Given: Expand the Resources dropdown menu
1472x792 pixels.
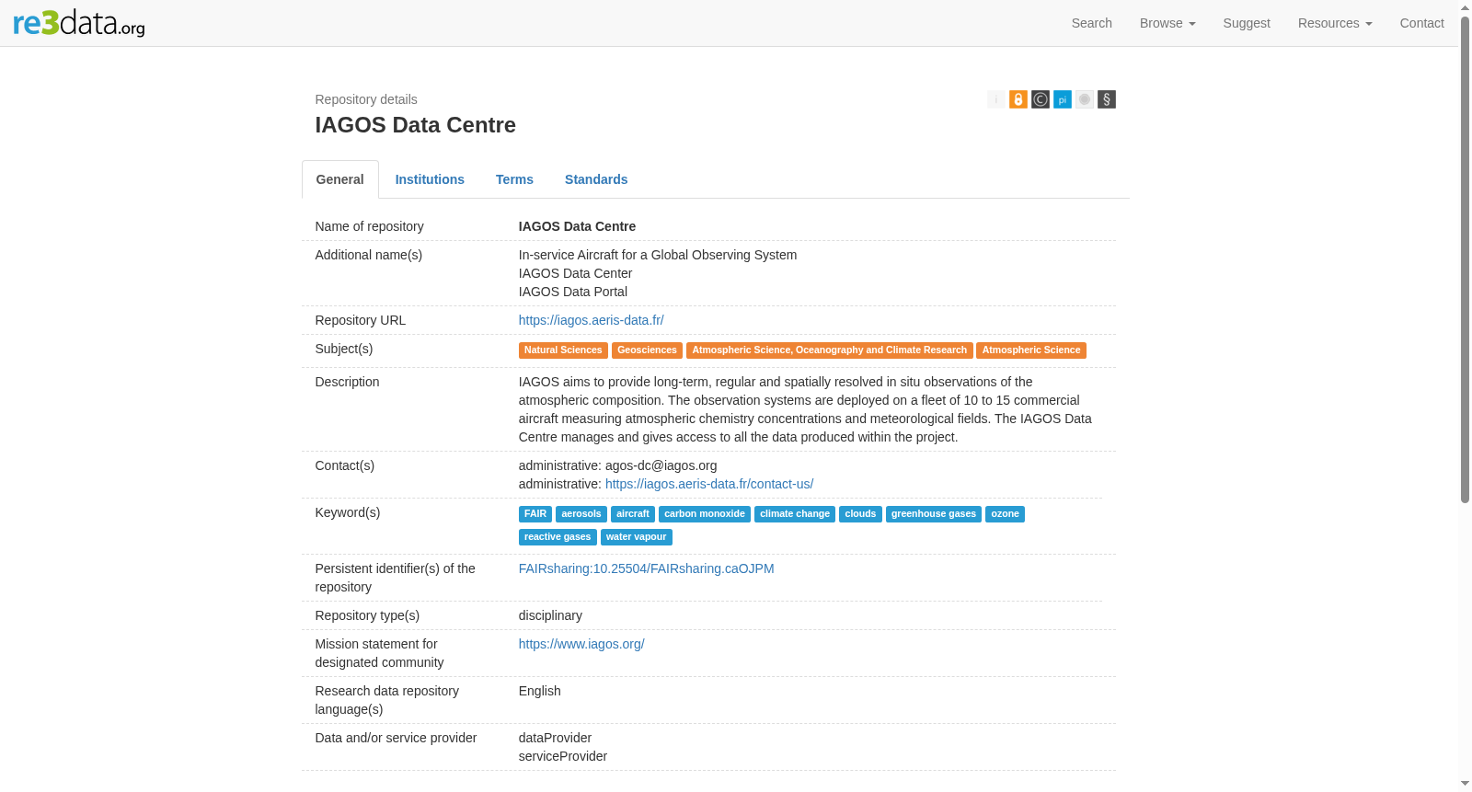Looking at the screenshot, I should pos(1335,23).
